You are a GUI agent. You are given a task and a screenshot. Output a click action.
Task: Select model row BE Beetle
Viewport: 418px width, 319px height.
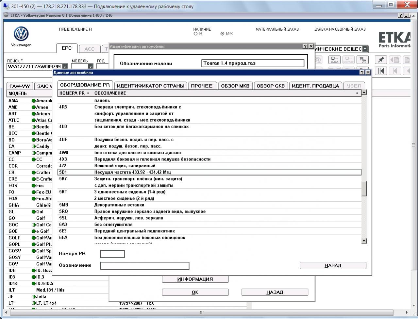click(30, 127)
